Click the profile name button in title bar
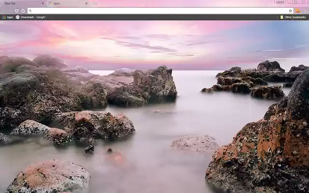This screenshot has width=309, height=193. click(280, 2)
